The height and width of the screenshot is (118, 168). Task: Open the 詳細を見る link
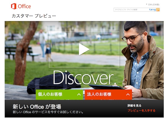point(134,106)
